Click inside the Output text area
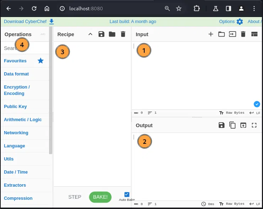Image resolution: width=263 pixels, height=209 pixels. click(197, 167)
